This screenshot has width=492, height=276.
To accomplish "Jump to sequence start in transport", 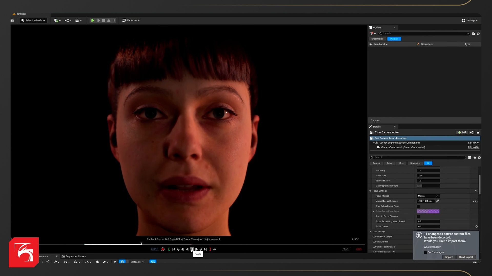I will (x=174, y=249).
